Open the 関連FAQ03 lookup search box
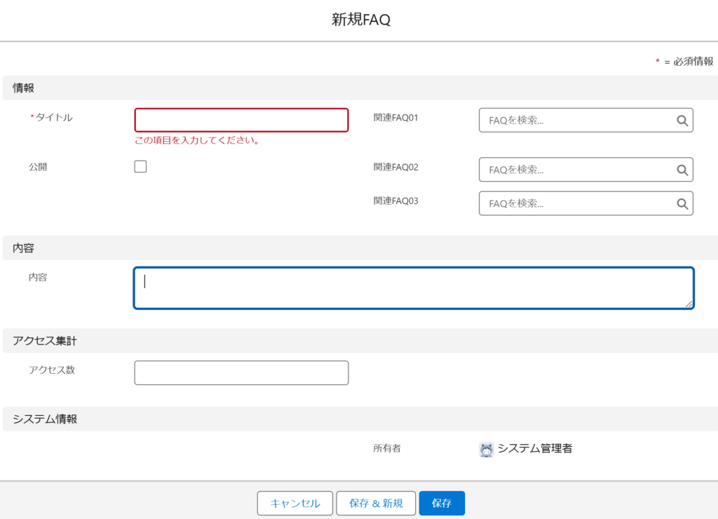Screen dimensions: 718x519 coord(576,203)
